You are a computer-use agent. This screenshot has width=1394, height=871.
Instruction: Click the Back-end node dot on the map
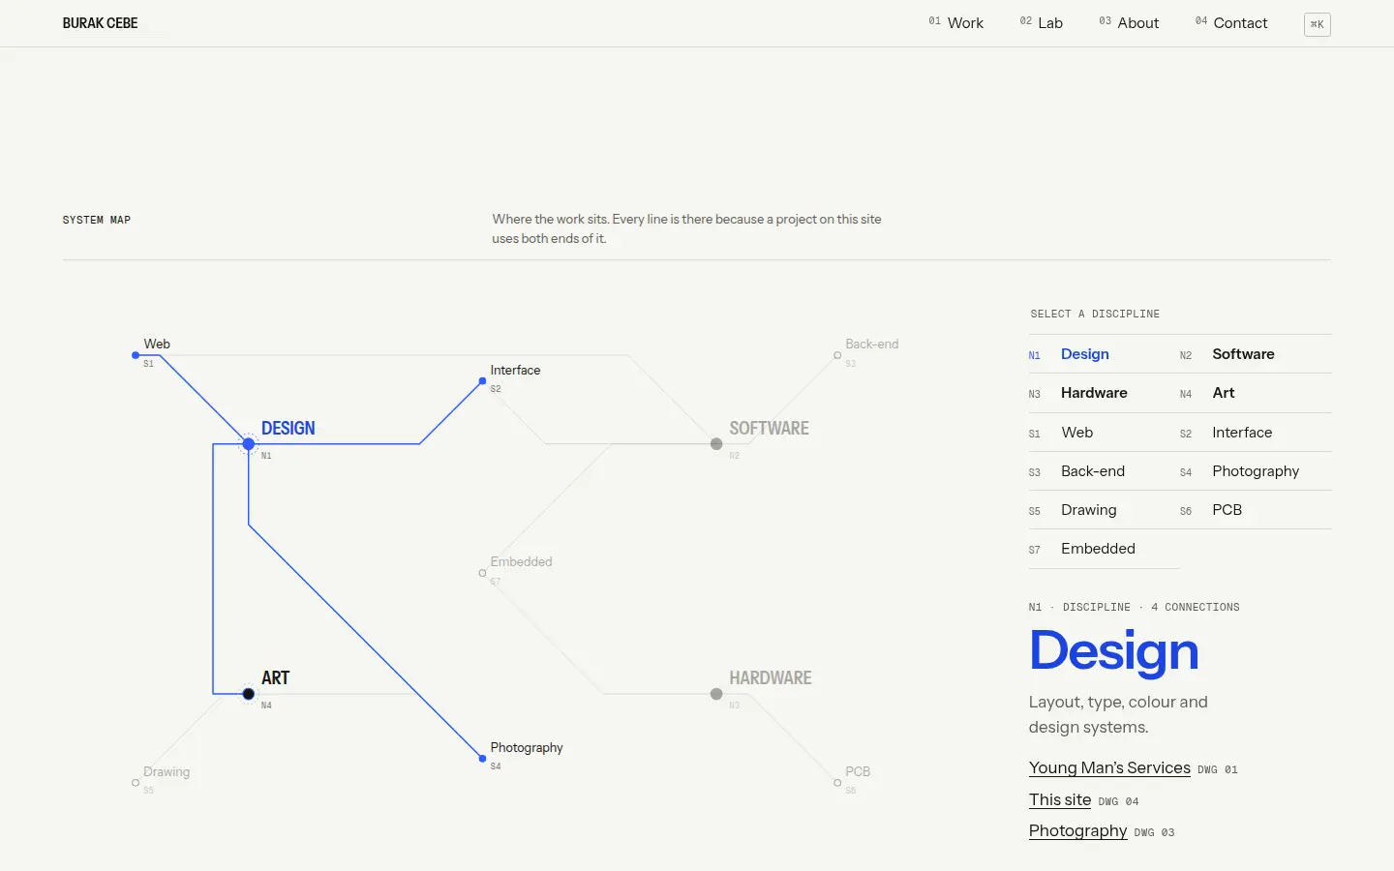pos(837,355)
